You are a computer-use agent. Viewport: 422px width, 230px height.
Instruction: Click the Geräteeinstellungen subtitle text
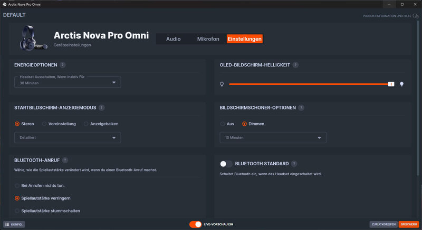coord(72,45)
